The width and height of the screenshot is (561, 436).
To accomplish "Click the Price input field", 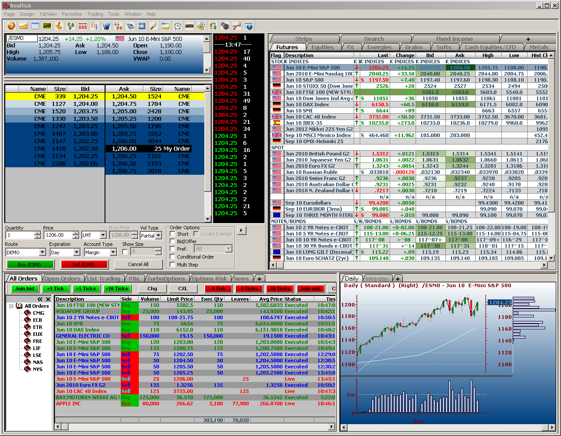I will [x=58, y=235].
